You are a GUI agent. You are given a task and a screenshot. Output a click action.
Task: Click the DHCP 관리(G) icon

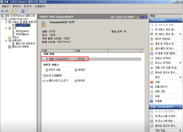click(x=152, y=39)
